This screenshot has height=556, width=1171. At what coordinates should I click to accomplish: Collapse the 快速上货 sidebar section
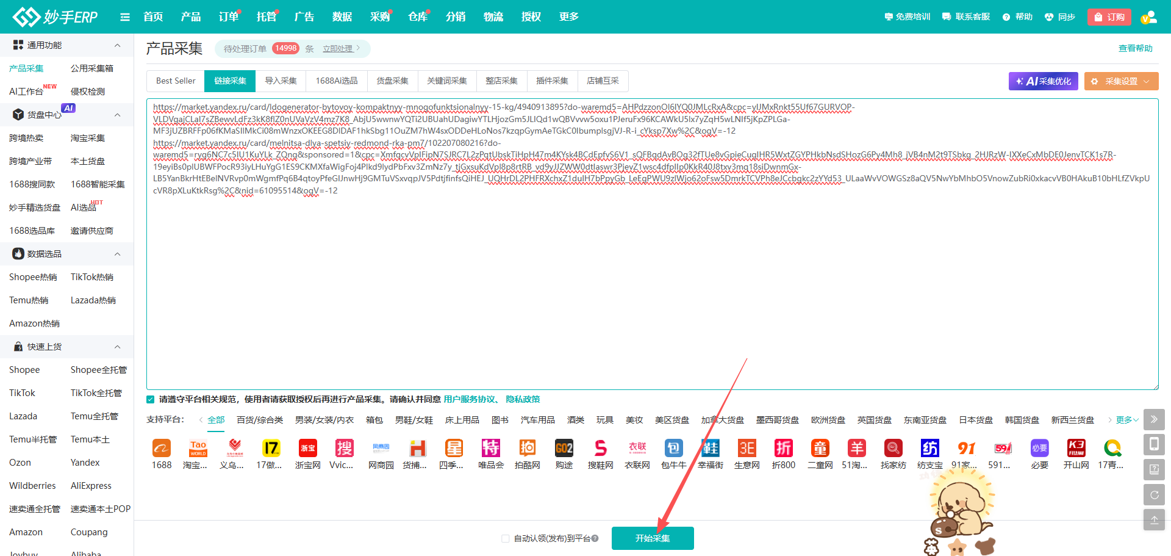pos(118,347)
